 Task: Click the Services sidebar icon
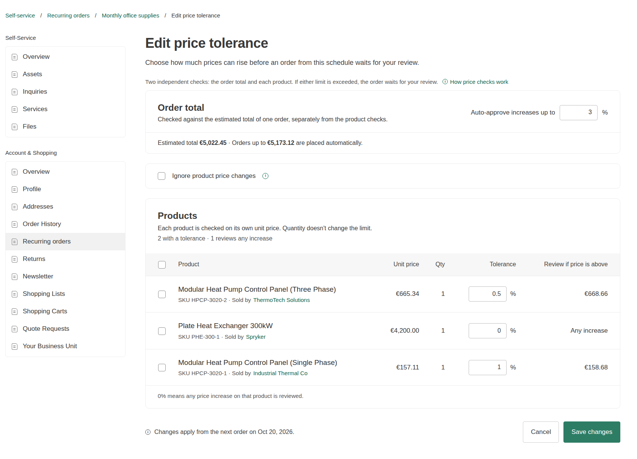click(15, 109)
